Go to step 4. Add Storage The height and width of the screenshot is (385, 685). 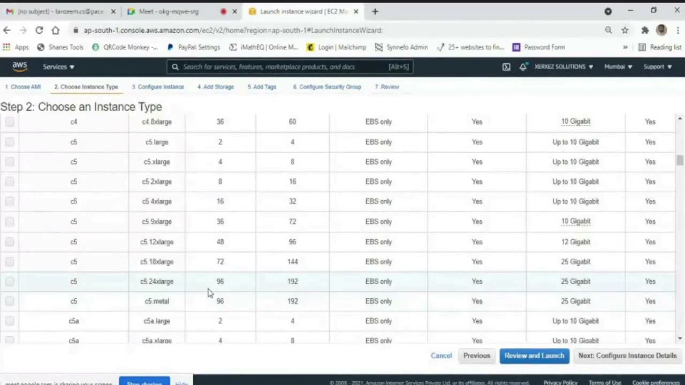[x=216, y=87]
